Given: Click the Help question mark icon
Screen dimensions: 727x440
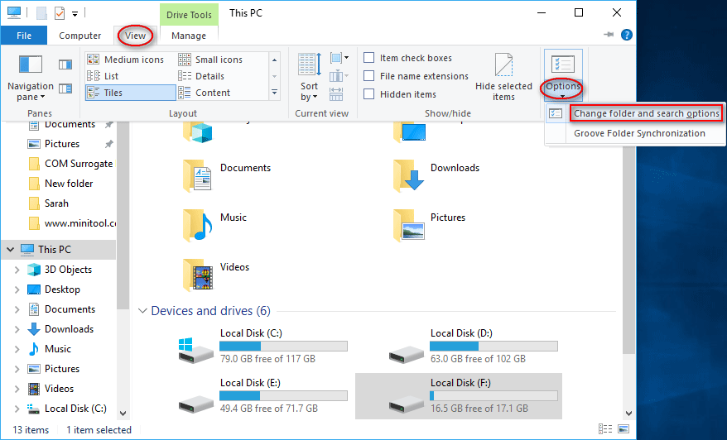Looking at the screenshot, I should [x=626, y=35].
